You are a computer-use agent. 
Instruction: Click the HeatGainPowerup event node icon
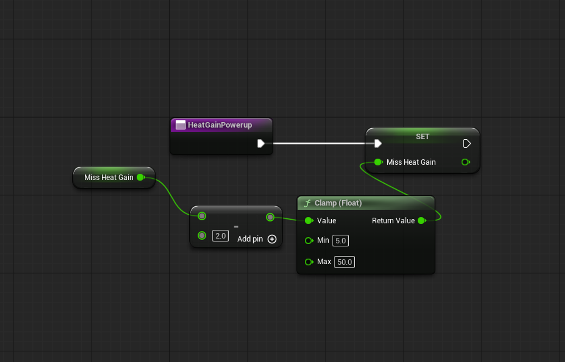180,125
